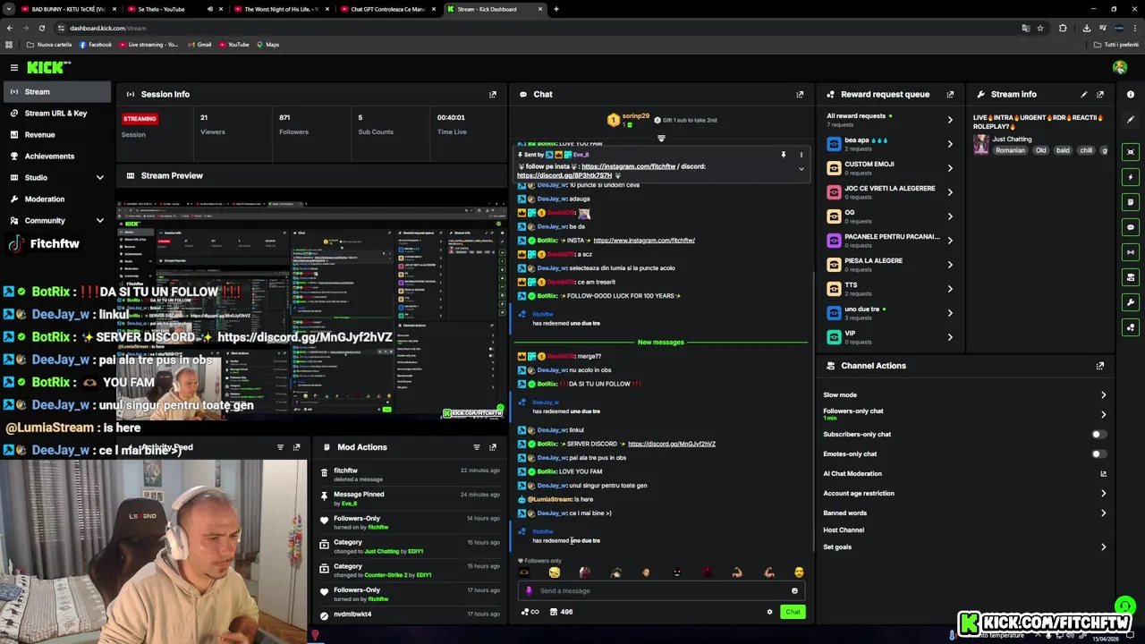This screenshot has width=1145, height=644.
Task: Pop out the Stream info panel
Action: (x=1100, y=94)
